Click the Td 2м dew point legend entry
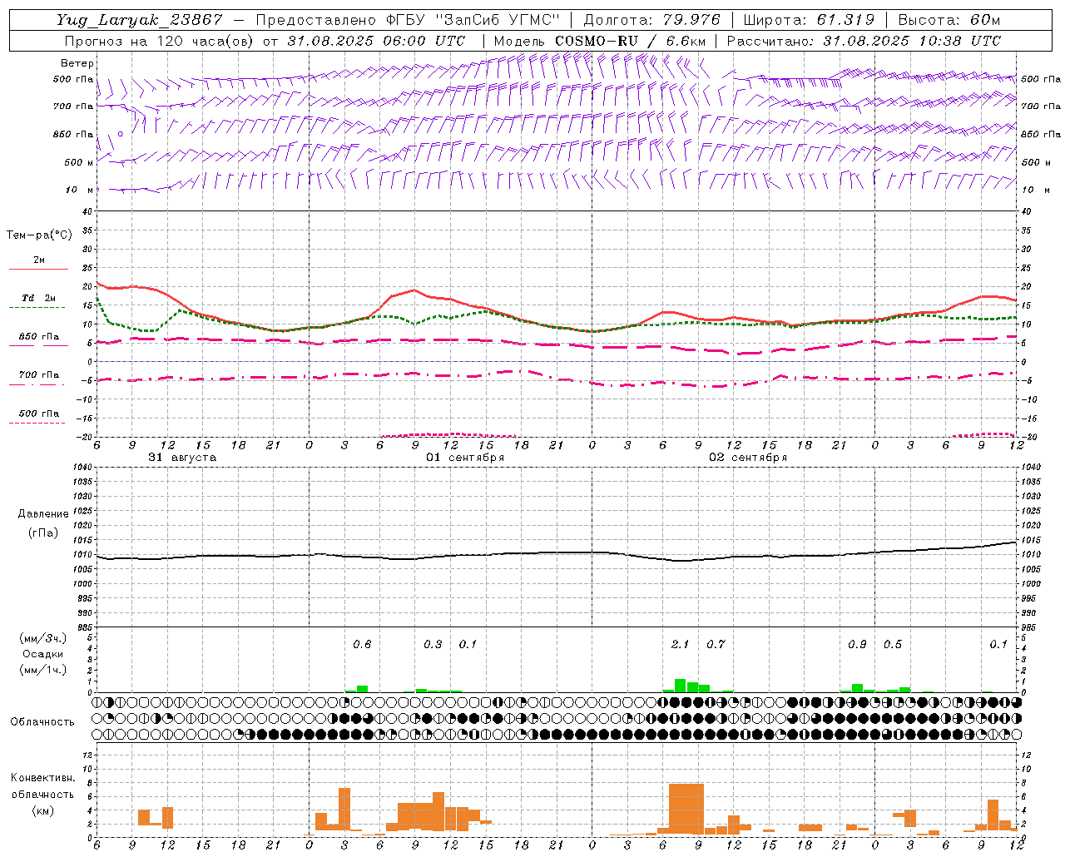The width and height of the screenshot is (1065, 852). coord(38,298)
